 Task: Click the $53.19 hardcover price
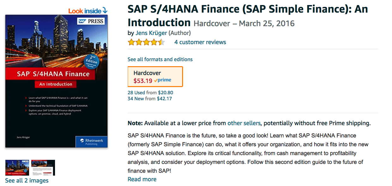pyautogui.click(x=143, y=81)
